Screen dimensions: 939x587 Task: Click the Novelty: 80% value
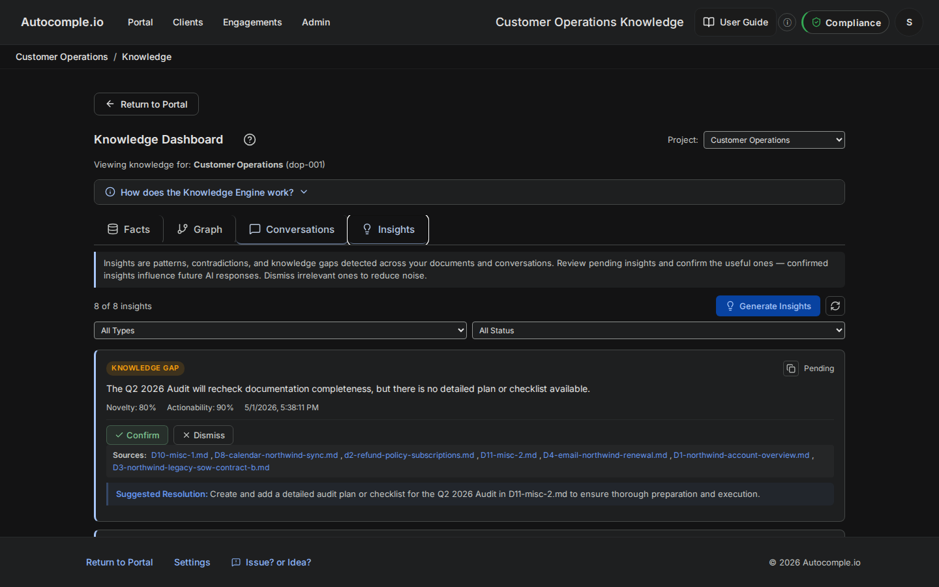[x=131, y=408]
